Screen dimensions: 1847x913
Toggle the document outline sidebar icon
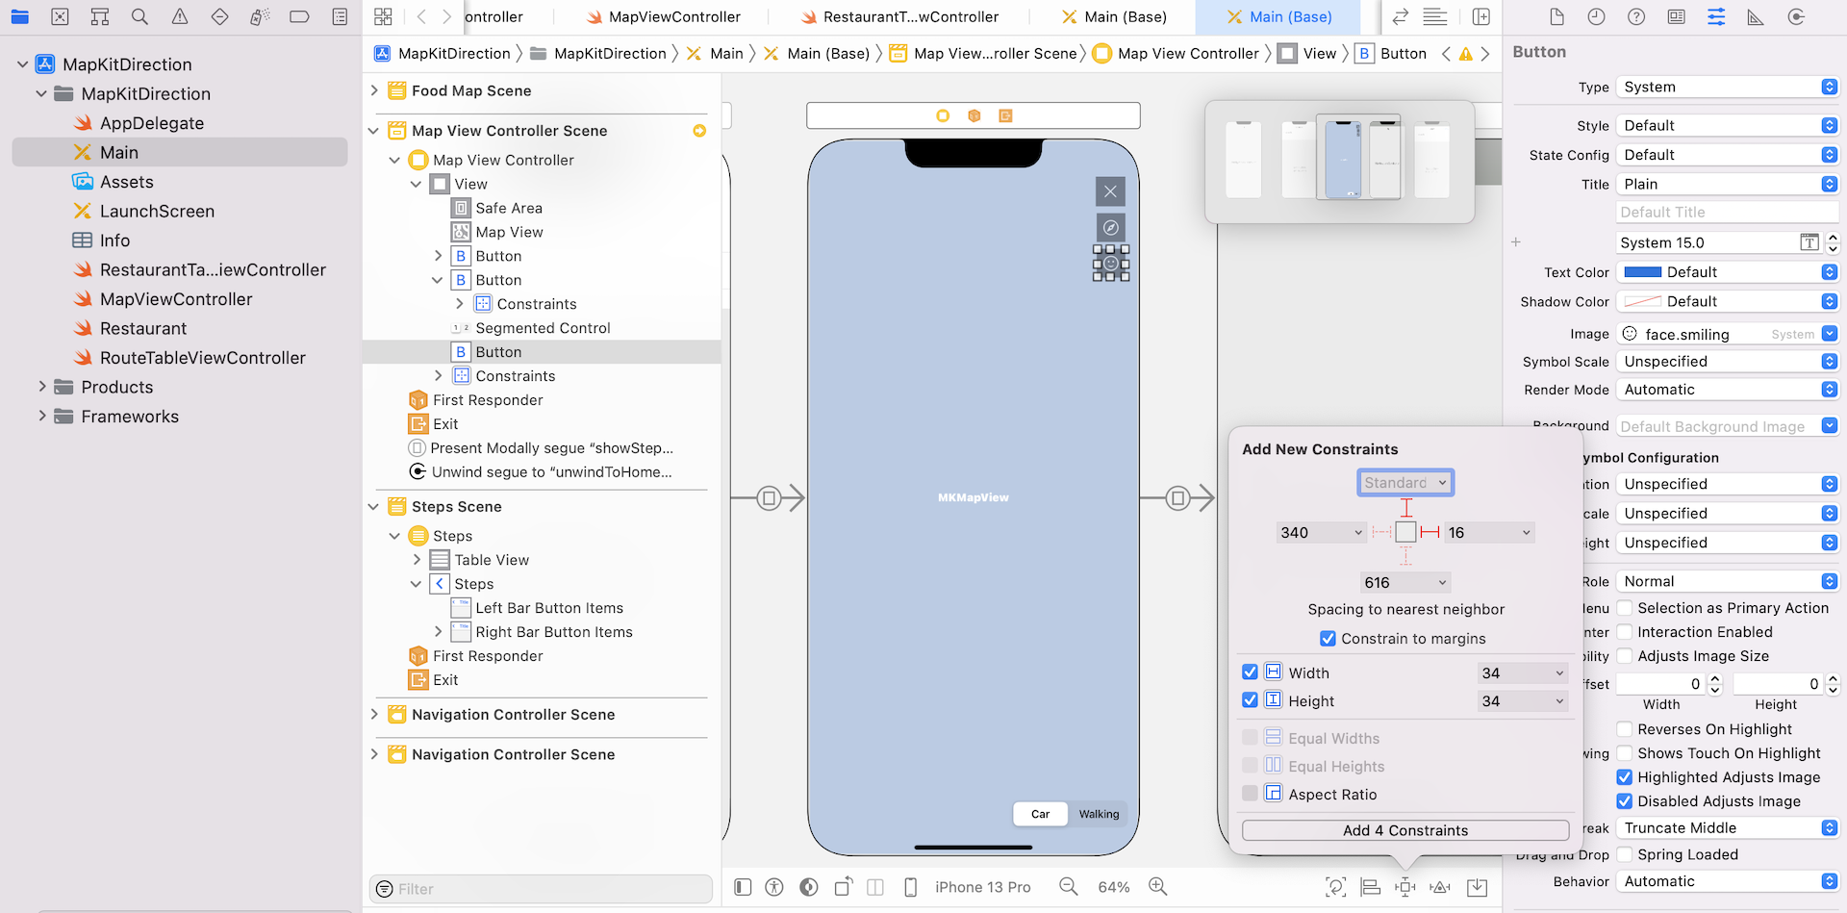click(x=743, y=887)
